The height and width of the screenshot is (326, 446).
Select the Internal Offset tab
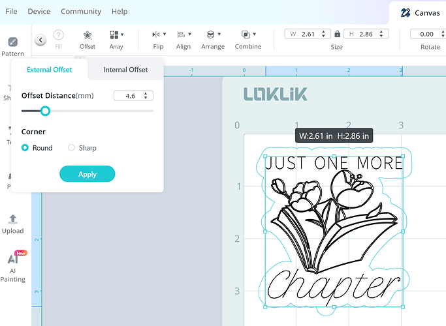pos(125,70)
